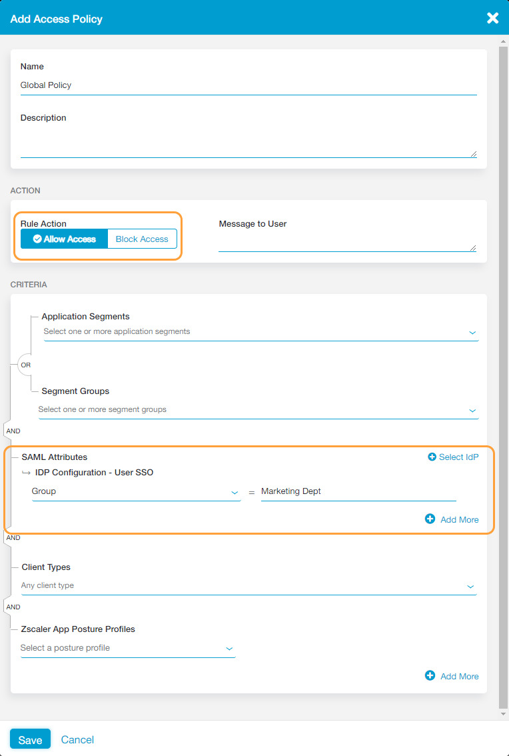Close the Add Access Policy dialog
The width and height of the screenshot is (509, 756).
coord(492,18)
